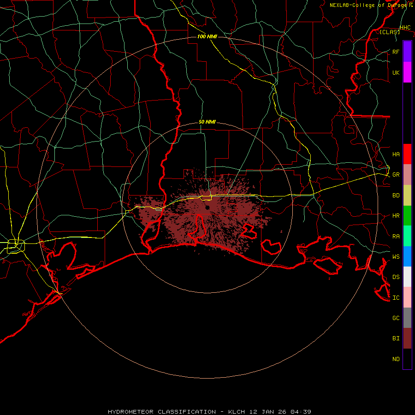Viewport: 415px width, 415px height.
Task: Click the 'BI' legend label
Action: tap(396, 338)
